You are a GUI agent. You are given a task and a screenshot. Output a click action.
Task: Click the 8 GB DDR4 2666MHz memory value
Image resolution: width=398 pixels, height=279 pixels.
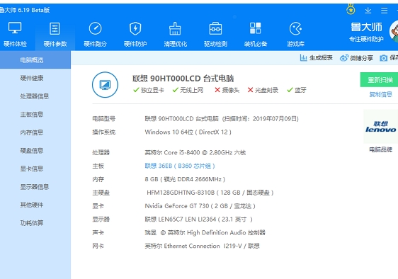click(x=185, y=179)
